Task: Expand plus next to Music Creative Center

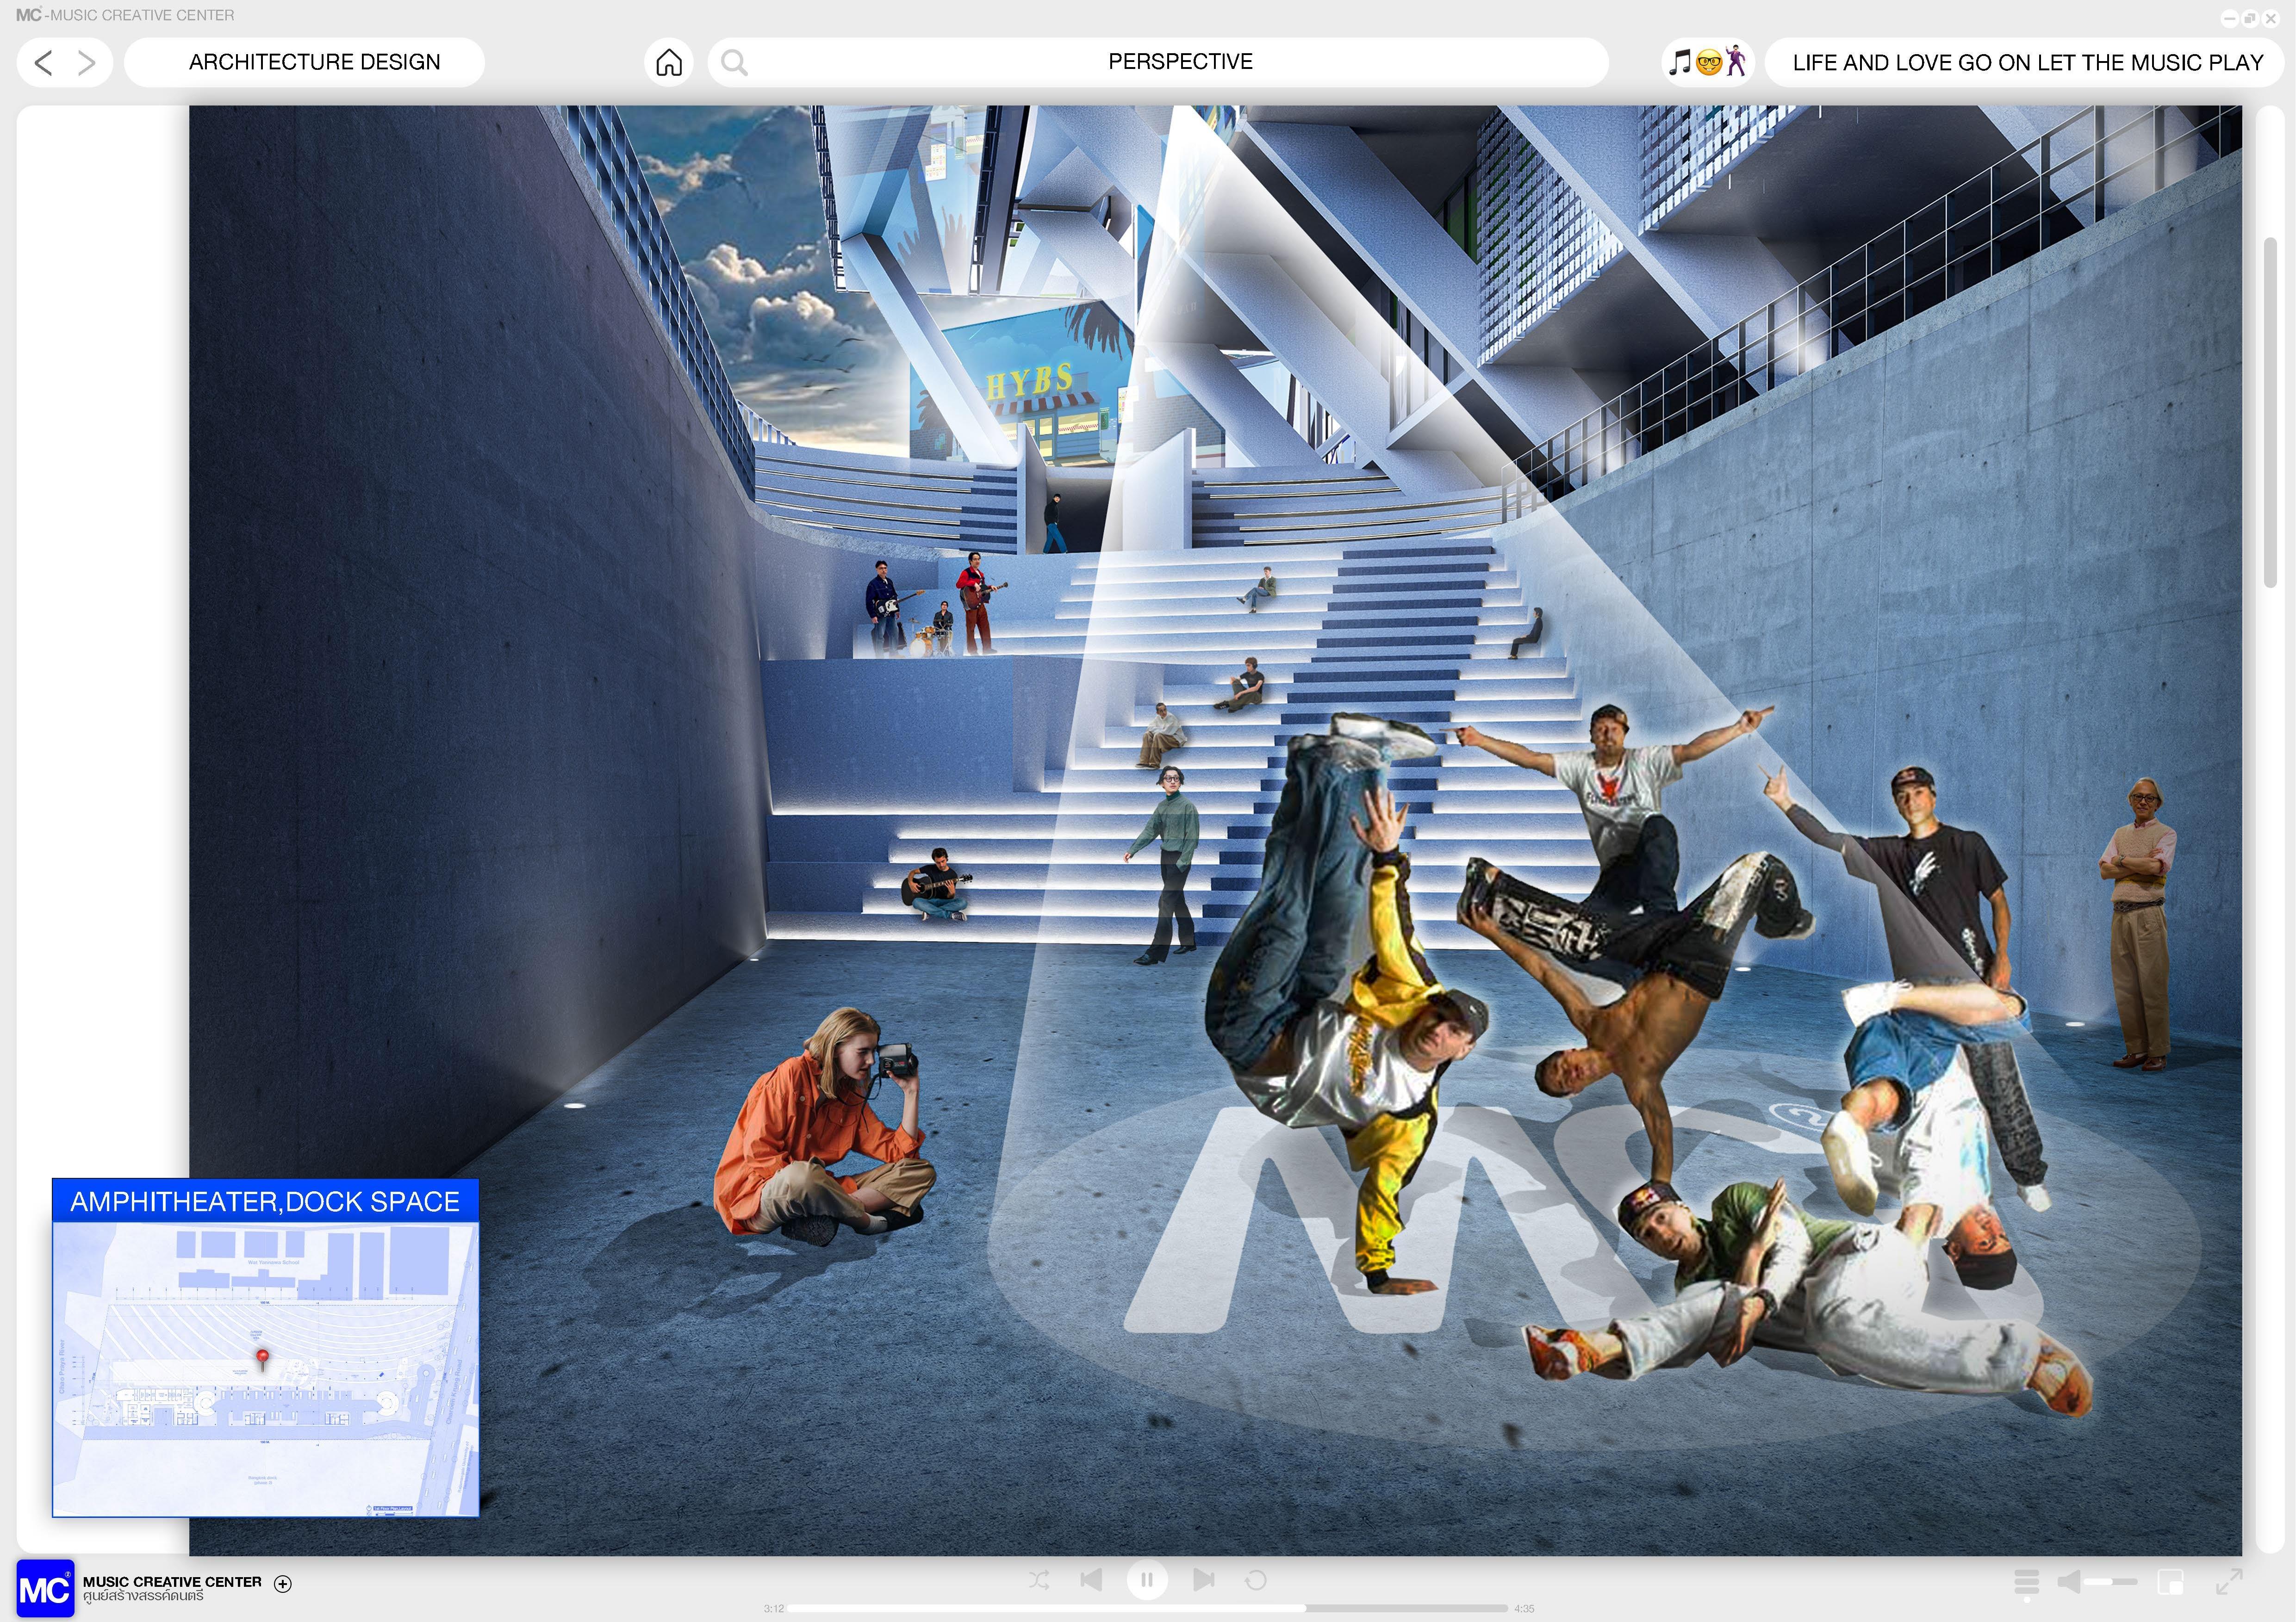Action: click(x=283, y=1583)
